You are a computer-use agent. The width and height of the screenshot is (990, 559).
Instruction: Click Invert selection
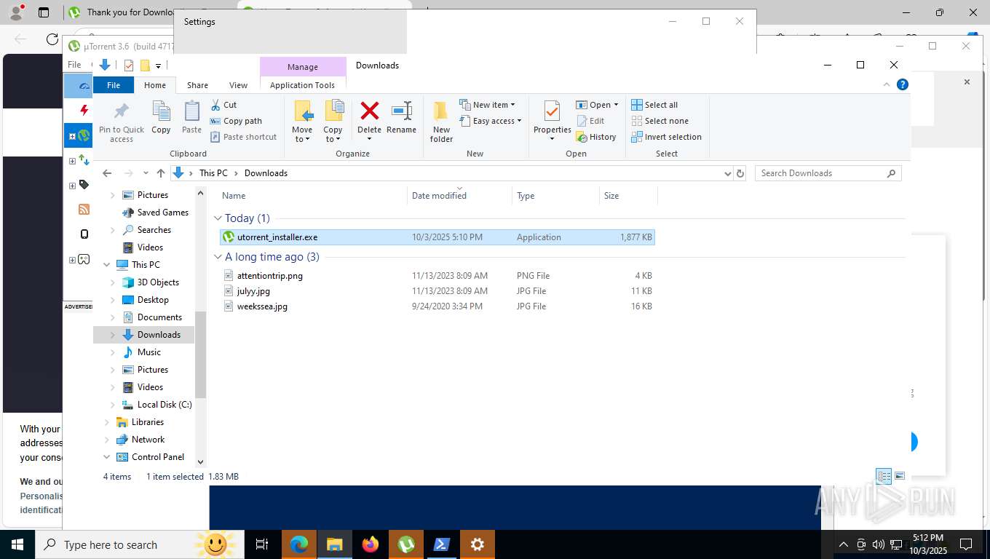point(666,137)
